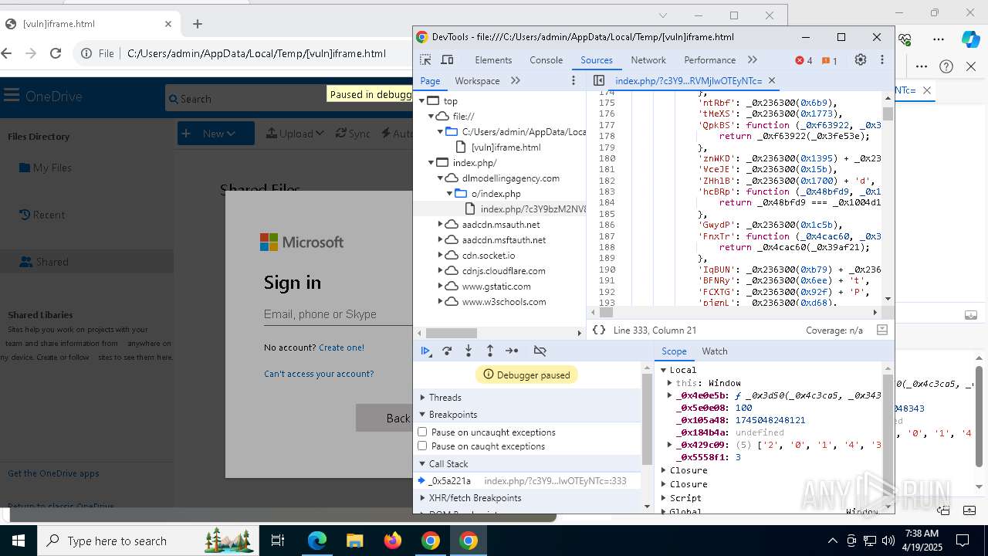Open My Files in sidebar
This screenshot has width=988, height=556.
click(x=46, y=168)
